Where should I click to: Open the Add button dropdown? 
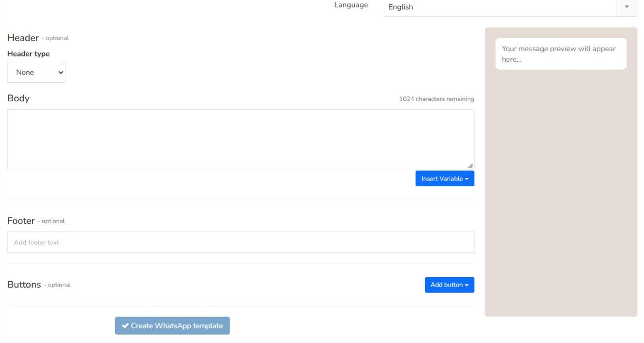tap(449, 285)
